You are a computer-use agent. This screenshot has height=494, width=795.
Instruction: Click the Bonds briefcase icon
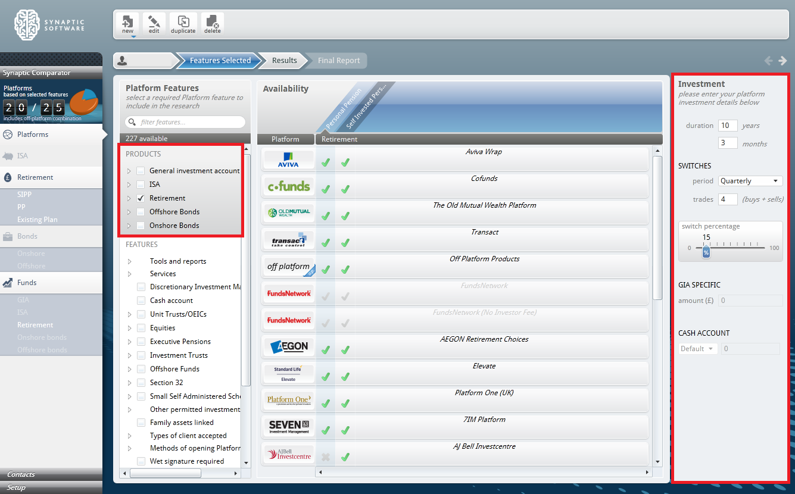coord(8,236)
